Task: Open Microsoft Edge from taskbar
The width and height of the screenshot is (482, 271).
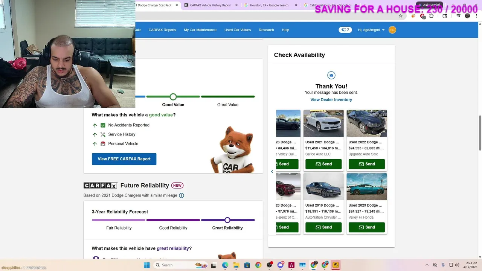Action: coord(225,265)
